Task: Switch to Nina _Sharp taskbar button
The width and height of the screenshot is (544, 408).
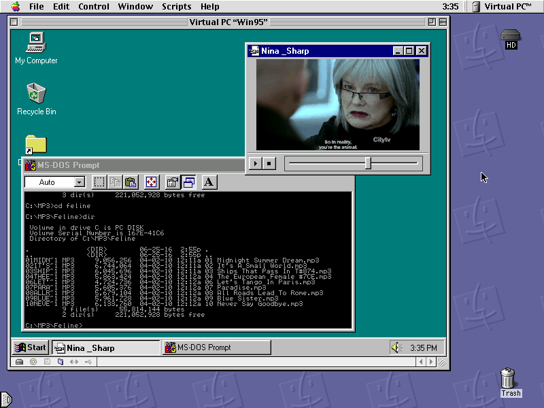Action: [x=106, y=347]
